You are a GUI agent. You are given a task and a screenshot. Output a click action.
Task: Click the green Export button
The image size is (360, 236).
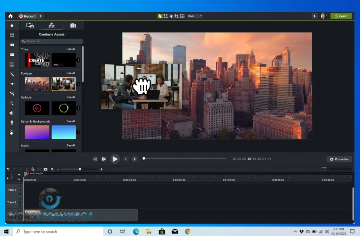click(341, 16)
